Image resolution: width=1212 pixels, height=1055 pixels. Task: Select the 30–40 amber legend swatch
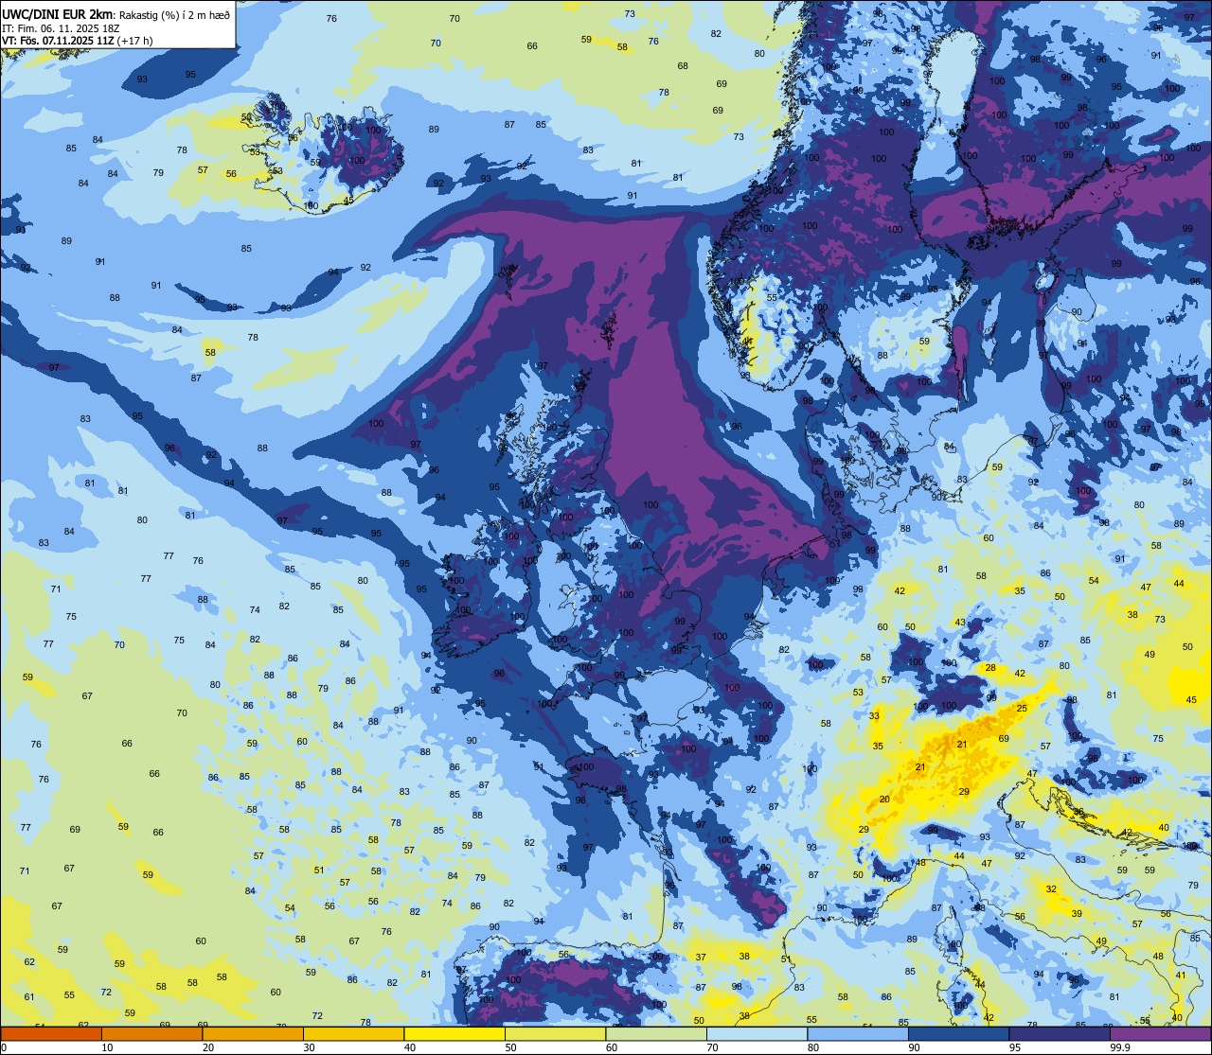click(353, 1034)
